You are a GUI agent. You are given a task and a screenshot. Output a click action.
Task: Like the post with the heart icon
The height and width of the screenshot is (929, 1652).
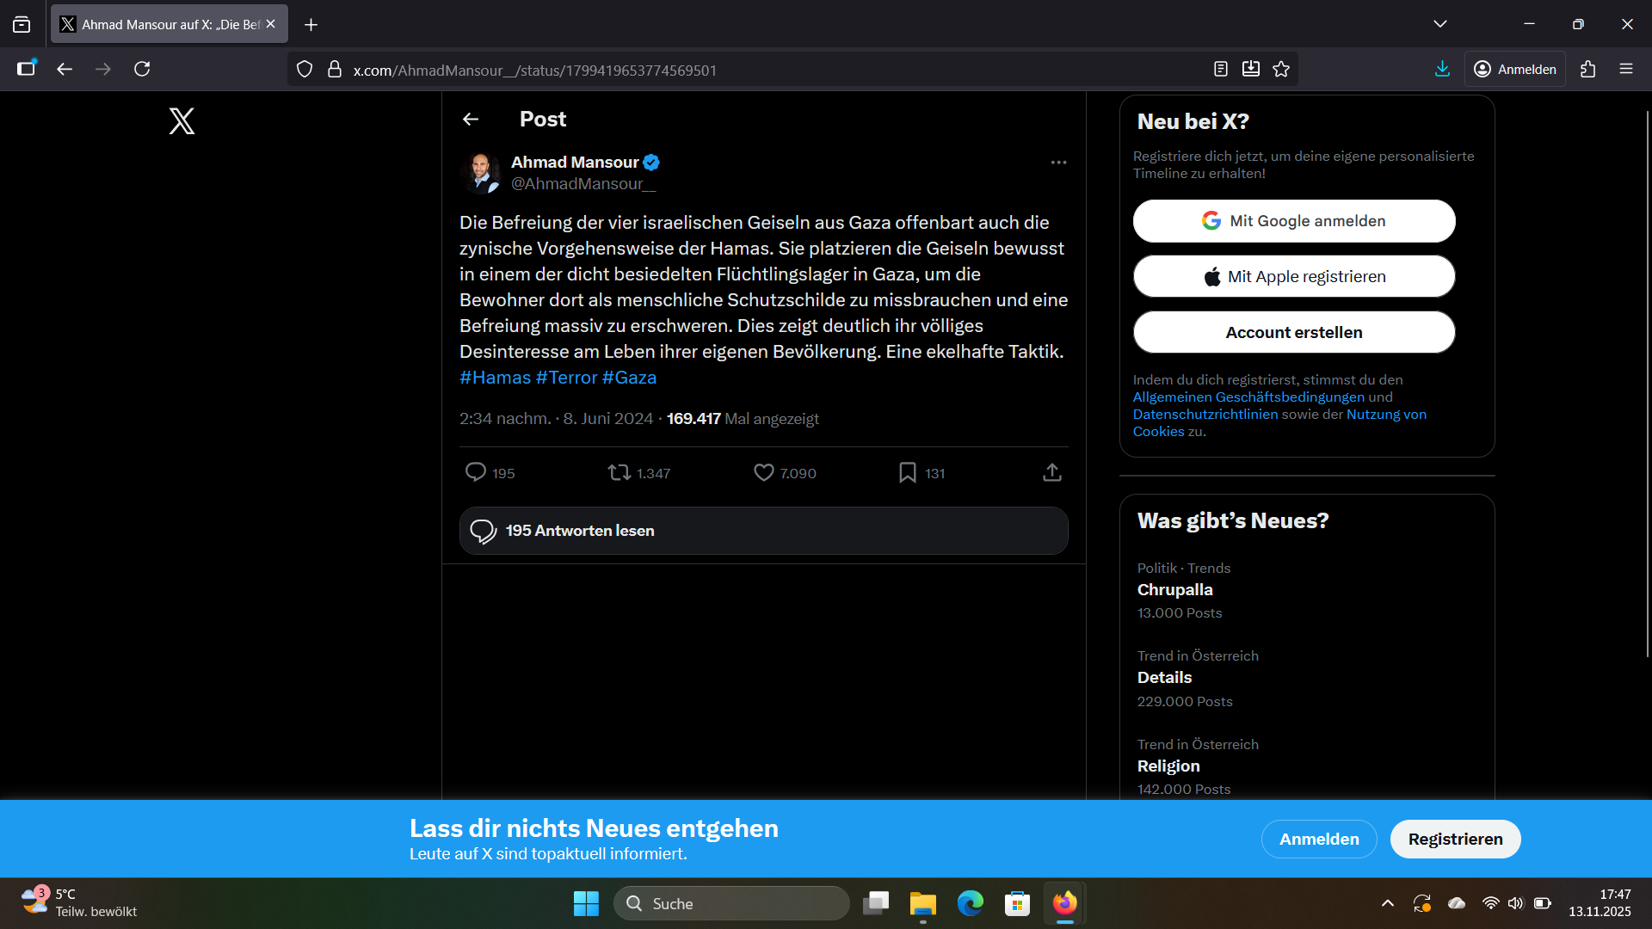click(763, 472)
